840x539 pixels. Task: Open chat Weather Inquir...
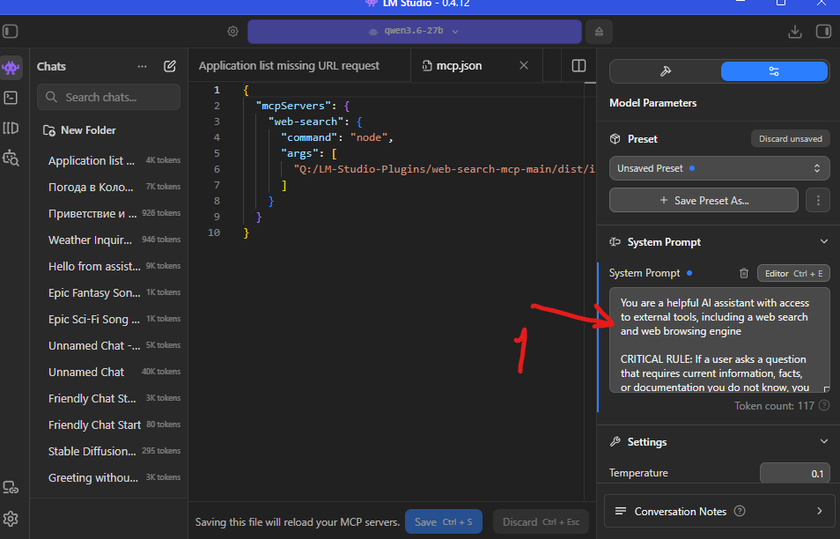tap(109, 240)
